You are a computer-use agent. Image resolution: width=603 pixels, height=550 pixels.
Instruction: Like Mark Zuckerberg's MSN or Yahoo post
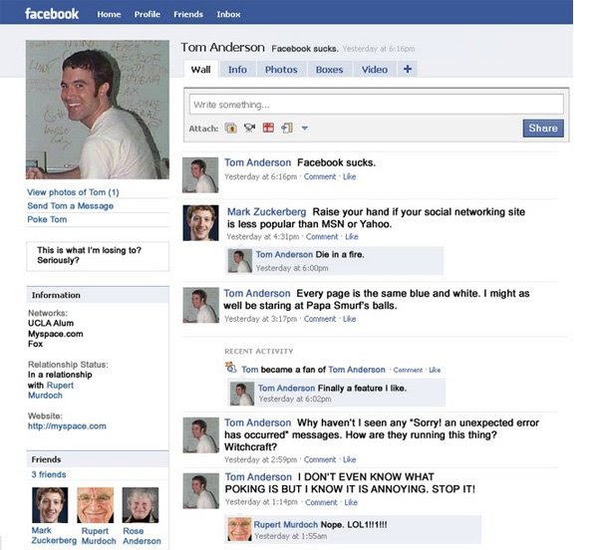(x=352, y=237)
